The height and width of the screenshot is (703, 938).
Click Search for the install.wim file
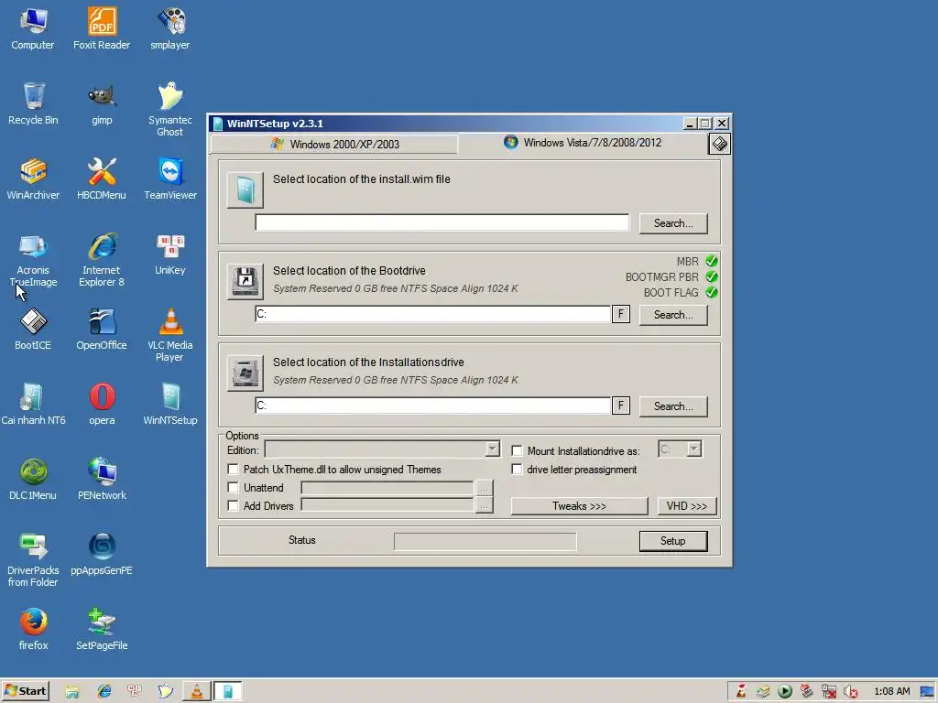pos(673,223)
